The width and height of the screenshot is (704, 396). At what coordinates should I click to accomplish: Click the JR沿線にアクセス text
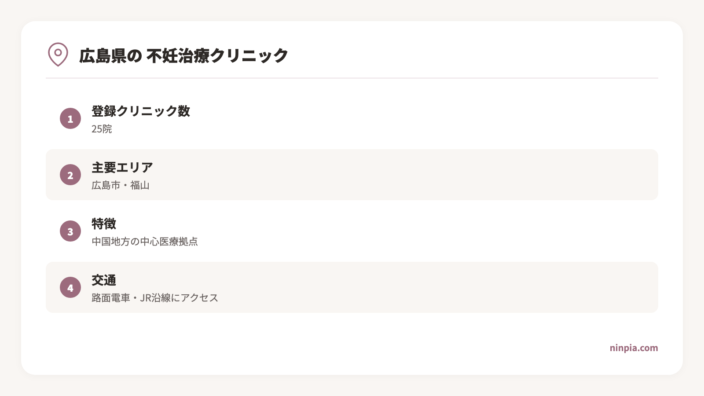179,298
